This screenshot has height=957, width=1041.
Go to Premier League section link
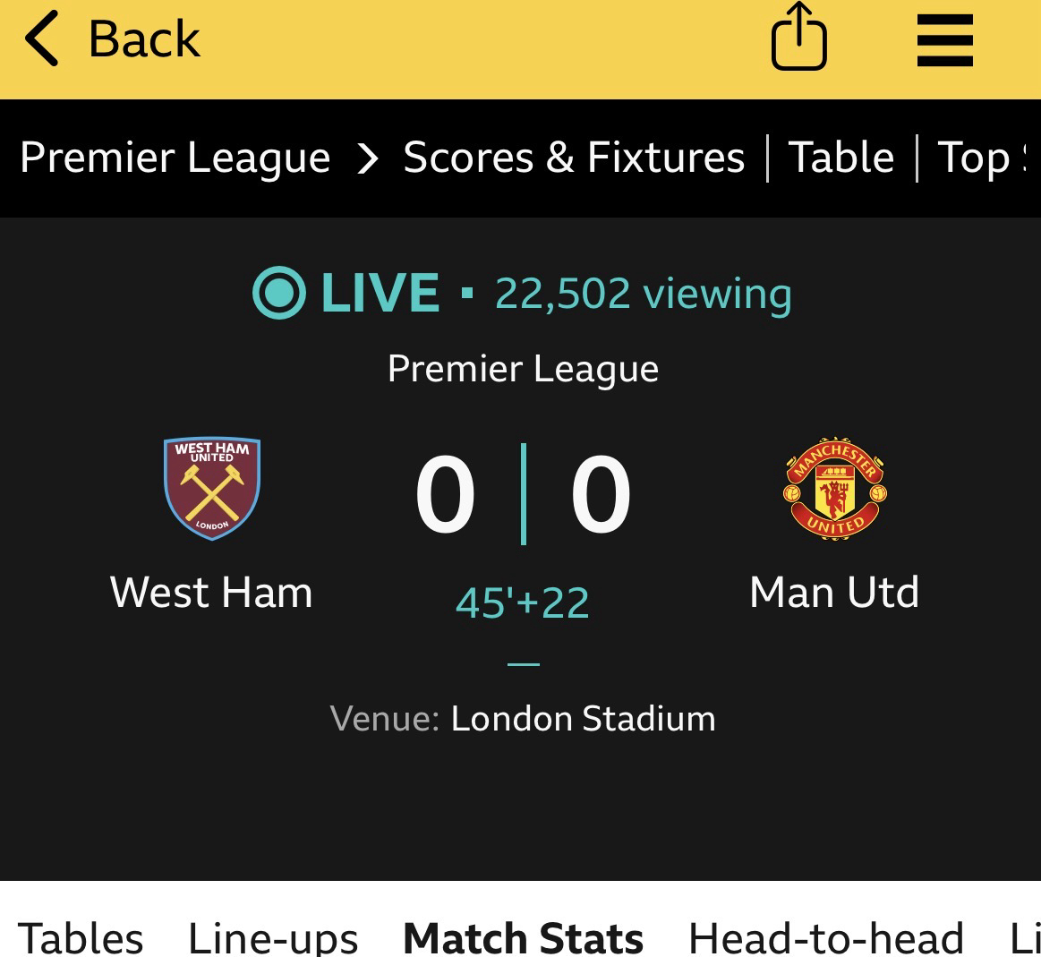click(x=175, y=158)
